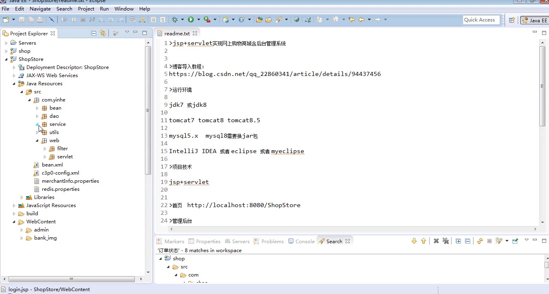549x294 pixels.
Task: Click the Open Web Browser globe icon
Action: tap(297, 19)
